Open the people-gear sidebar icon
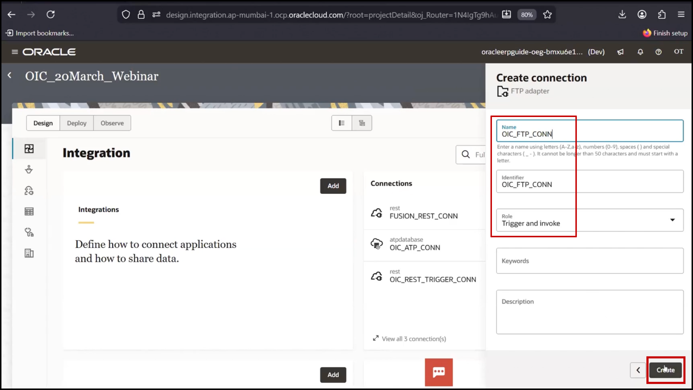Image resolution: width=693 pixels, height=390 pixels. pyautogui.click(x=29, y=190)
